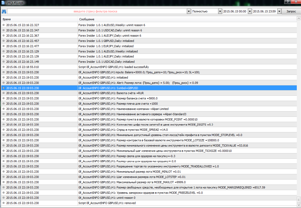
Task: Open the start date 2015.06.15 00:00 dropdown
Action: click(x=250, y=11)
